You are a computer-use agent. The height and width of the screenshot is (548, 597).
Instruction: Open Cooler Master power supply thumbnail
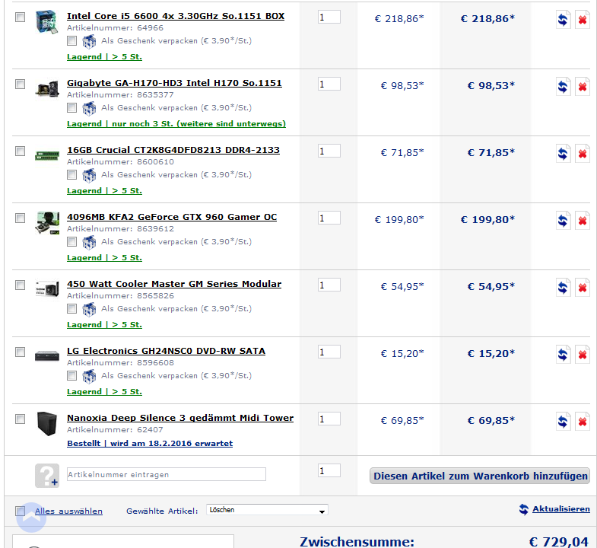(x=47, y=289)
